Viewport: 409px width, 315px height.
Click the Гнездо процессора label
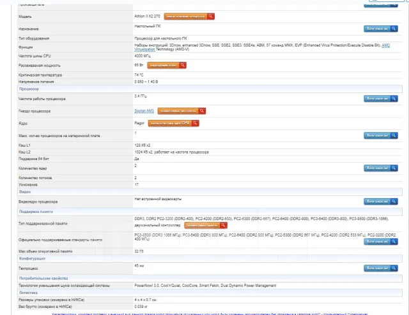(x=35, y=112)
